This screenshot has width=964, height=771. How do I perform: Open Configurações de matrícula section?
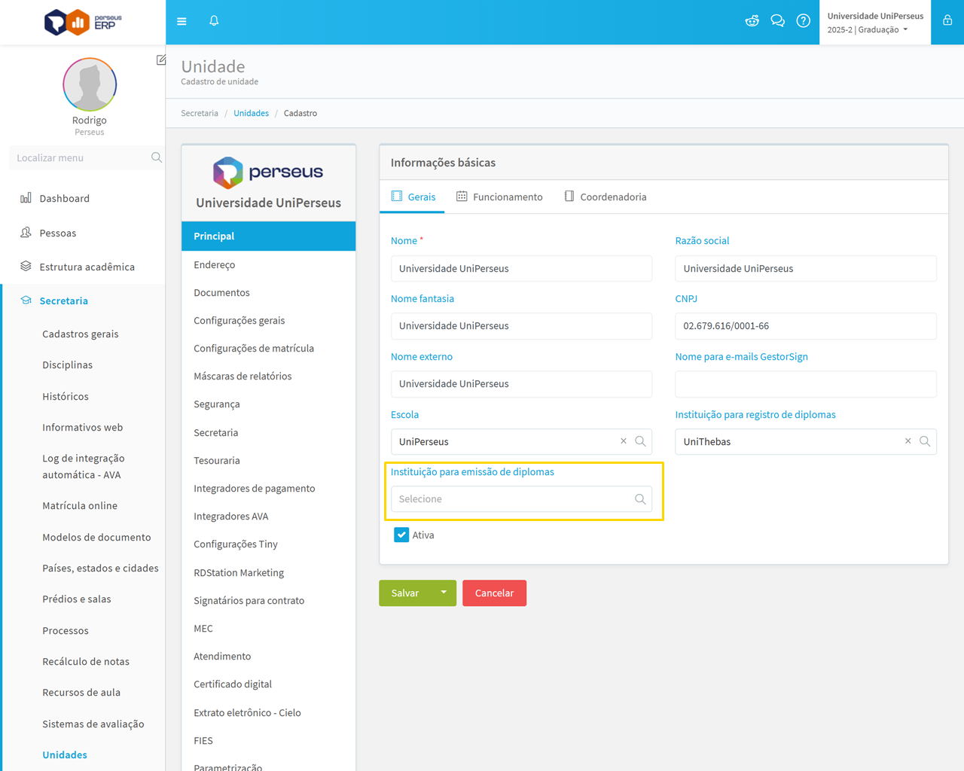268,348
